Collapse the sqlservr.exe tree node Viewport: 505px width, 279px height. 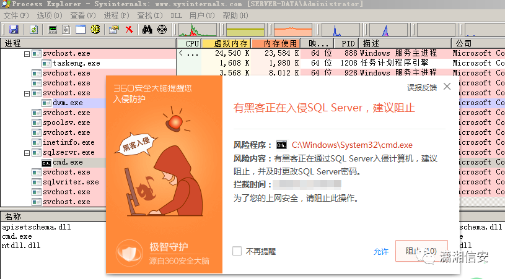click(x=27, y=153)
